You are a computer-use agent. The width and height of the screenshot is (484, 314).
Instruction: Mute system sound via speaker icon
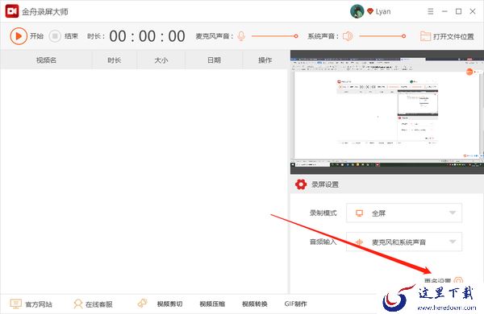tap(348, 36)
